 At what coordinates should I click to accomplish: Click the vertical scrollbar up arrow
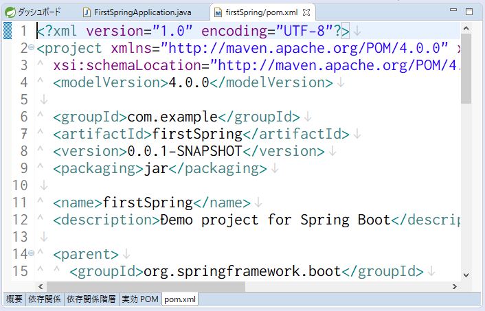point(466,28)
